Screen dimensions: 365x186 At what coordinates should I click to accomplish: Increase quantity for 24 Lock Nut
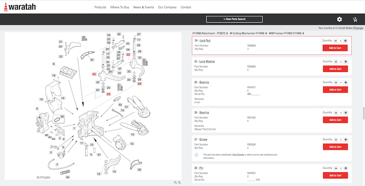click(346, 41)
